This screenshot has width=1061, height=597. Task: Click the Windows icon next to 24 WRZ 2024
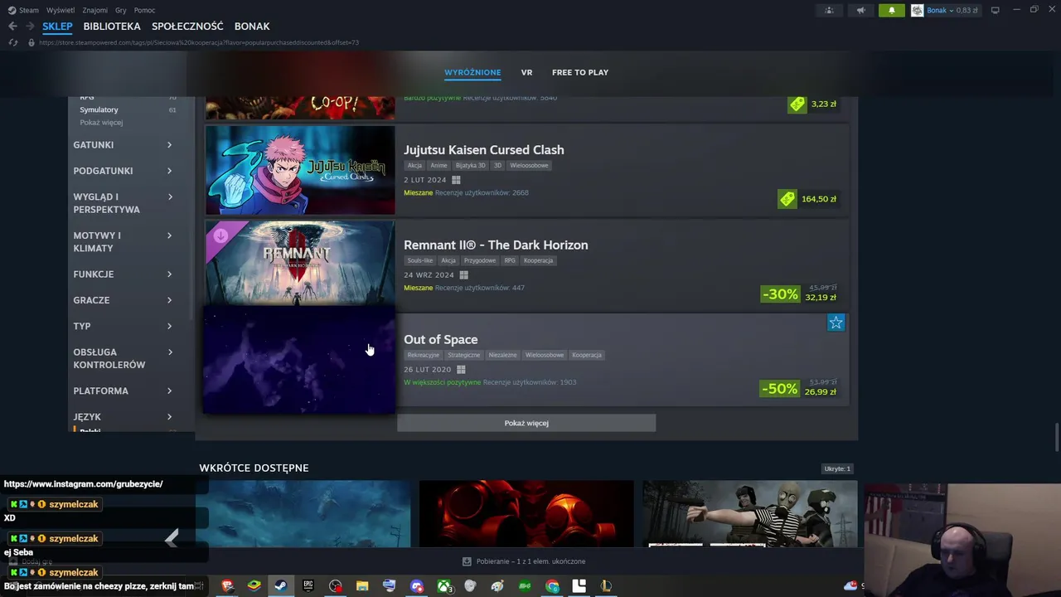pyautogui.click(x=463, y=275)
